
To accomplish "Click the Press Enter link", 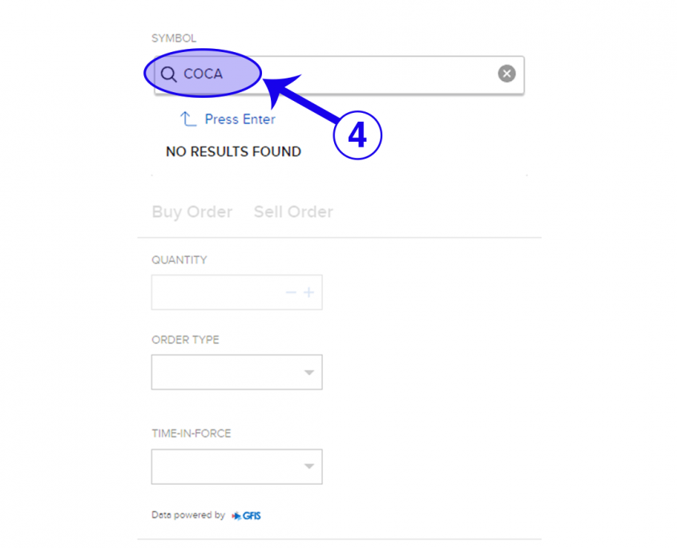I will (240, 119).
